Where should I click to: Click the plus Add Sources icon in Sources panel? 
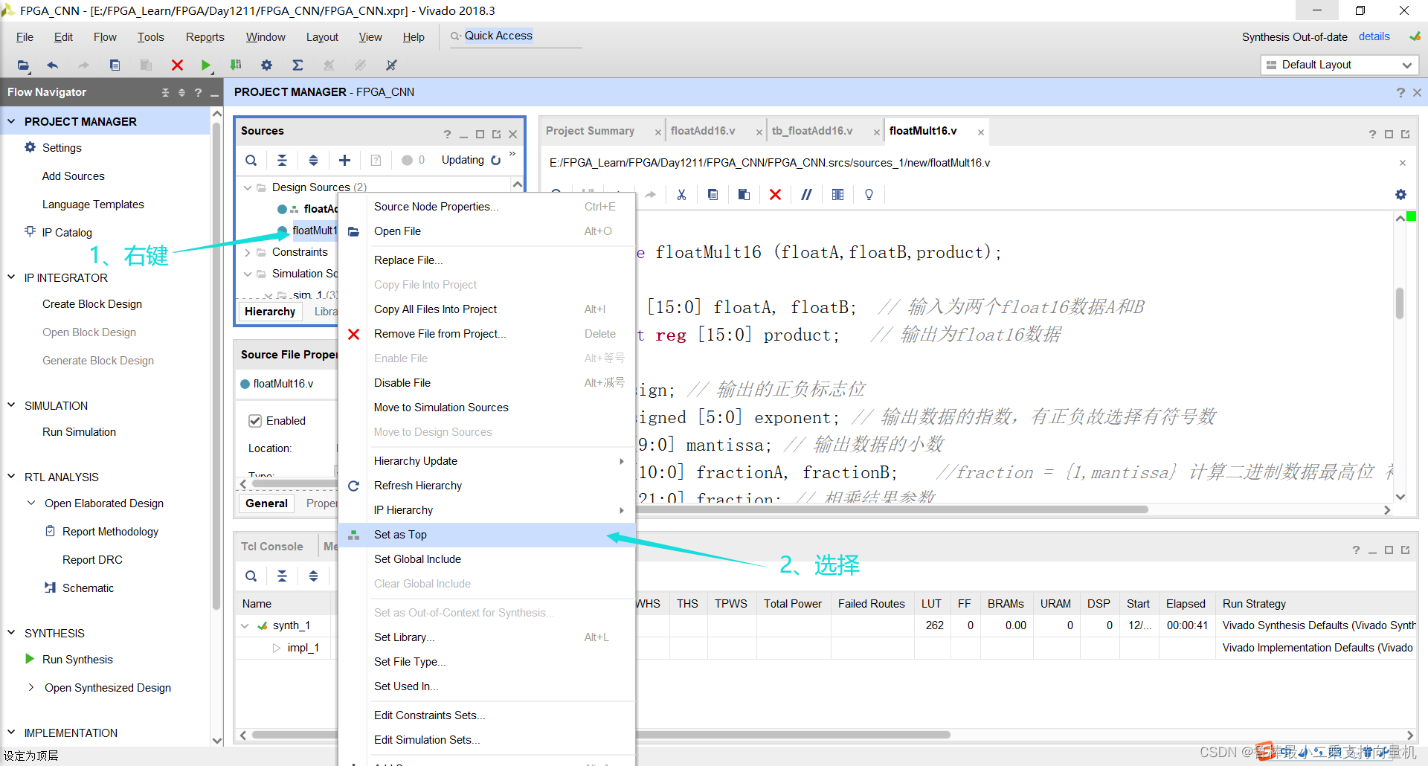[344, 160]
